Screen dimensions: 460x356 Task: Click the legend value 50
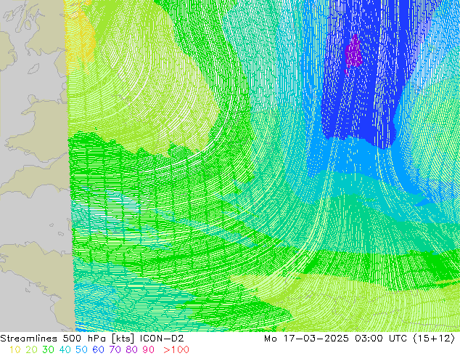(81, 350)
